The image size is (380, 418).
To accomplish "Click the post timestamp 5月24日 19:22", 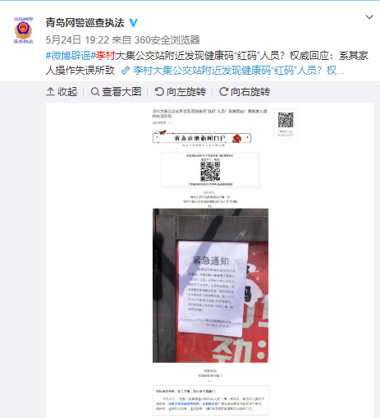I will [x=77, y=40].
